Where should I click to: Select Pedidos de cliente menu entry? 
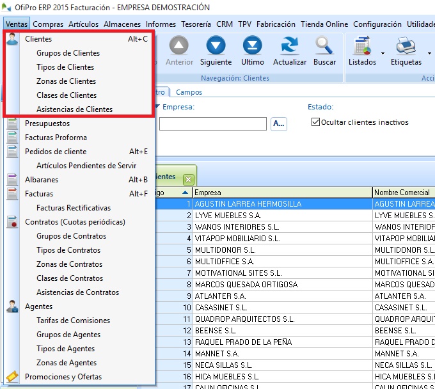tap(56, 152)
